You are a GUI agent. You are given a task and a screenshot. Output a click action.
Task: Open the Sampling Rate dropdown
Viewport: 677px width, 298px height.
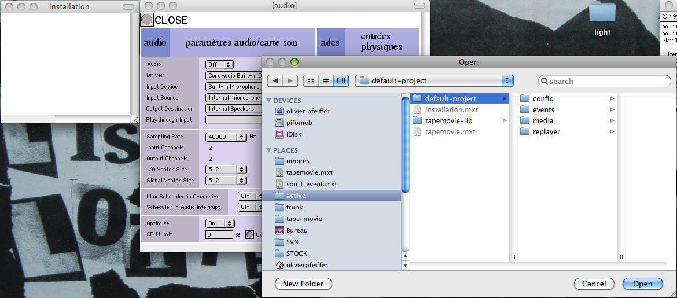(226, 137)
